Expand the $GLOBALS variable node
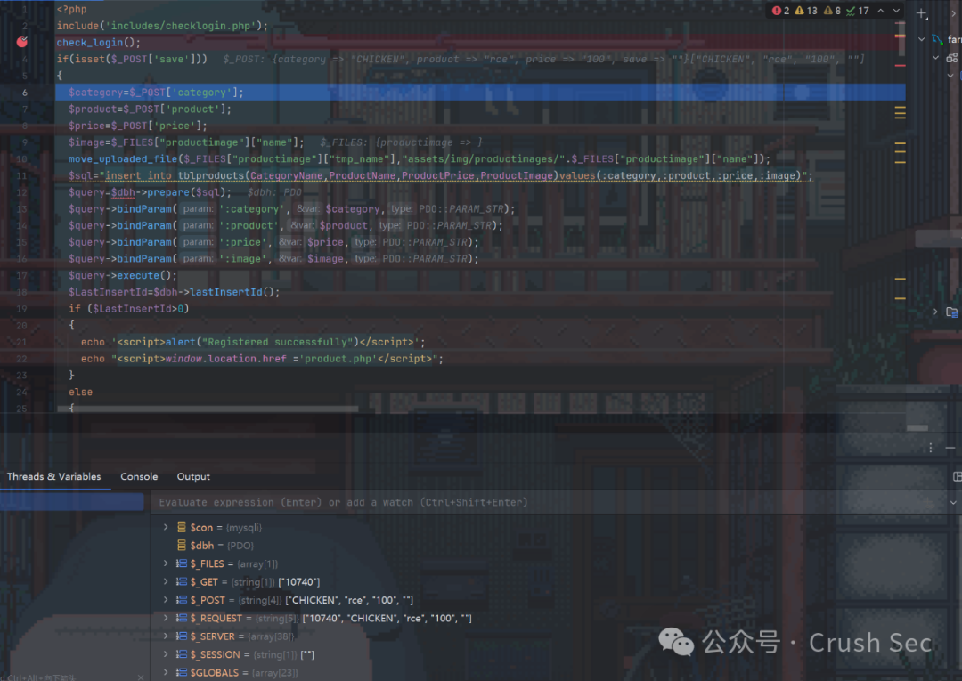The width and height of the screenshot is (962, 681). [x=166, y=672]
